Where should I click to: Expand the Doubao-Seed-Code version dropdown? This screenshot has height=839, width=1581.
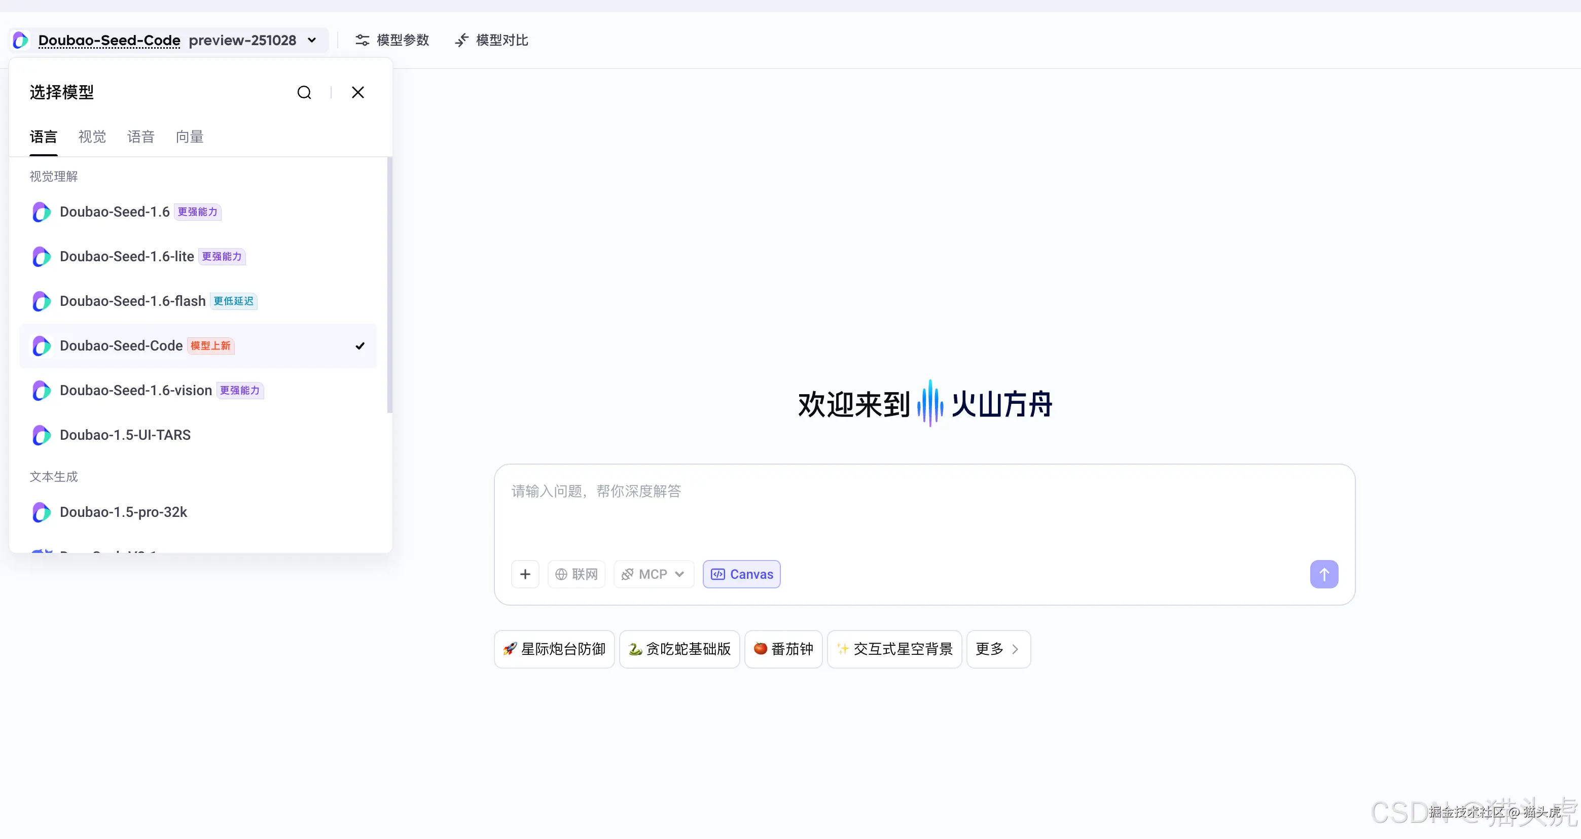[312, 40]
